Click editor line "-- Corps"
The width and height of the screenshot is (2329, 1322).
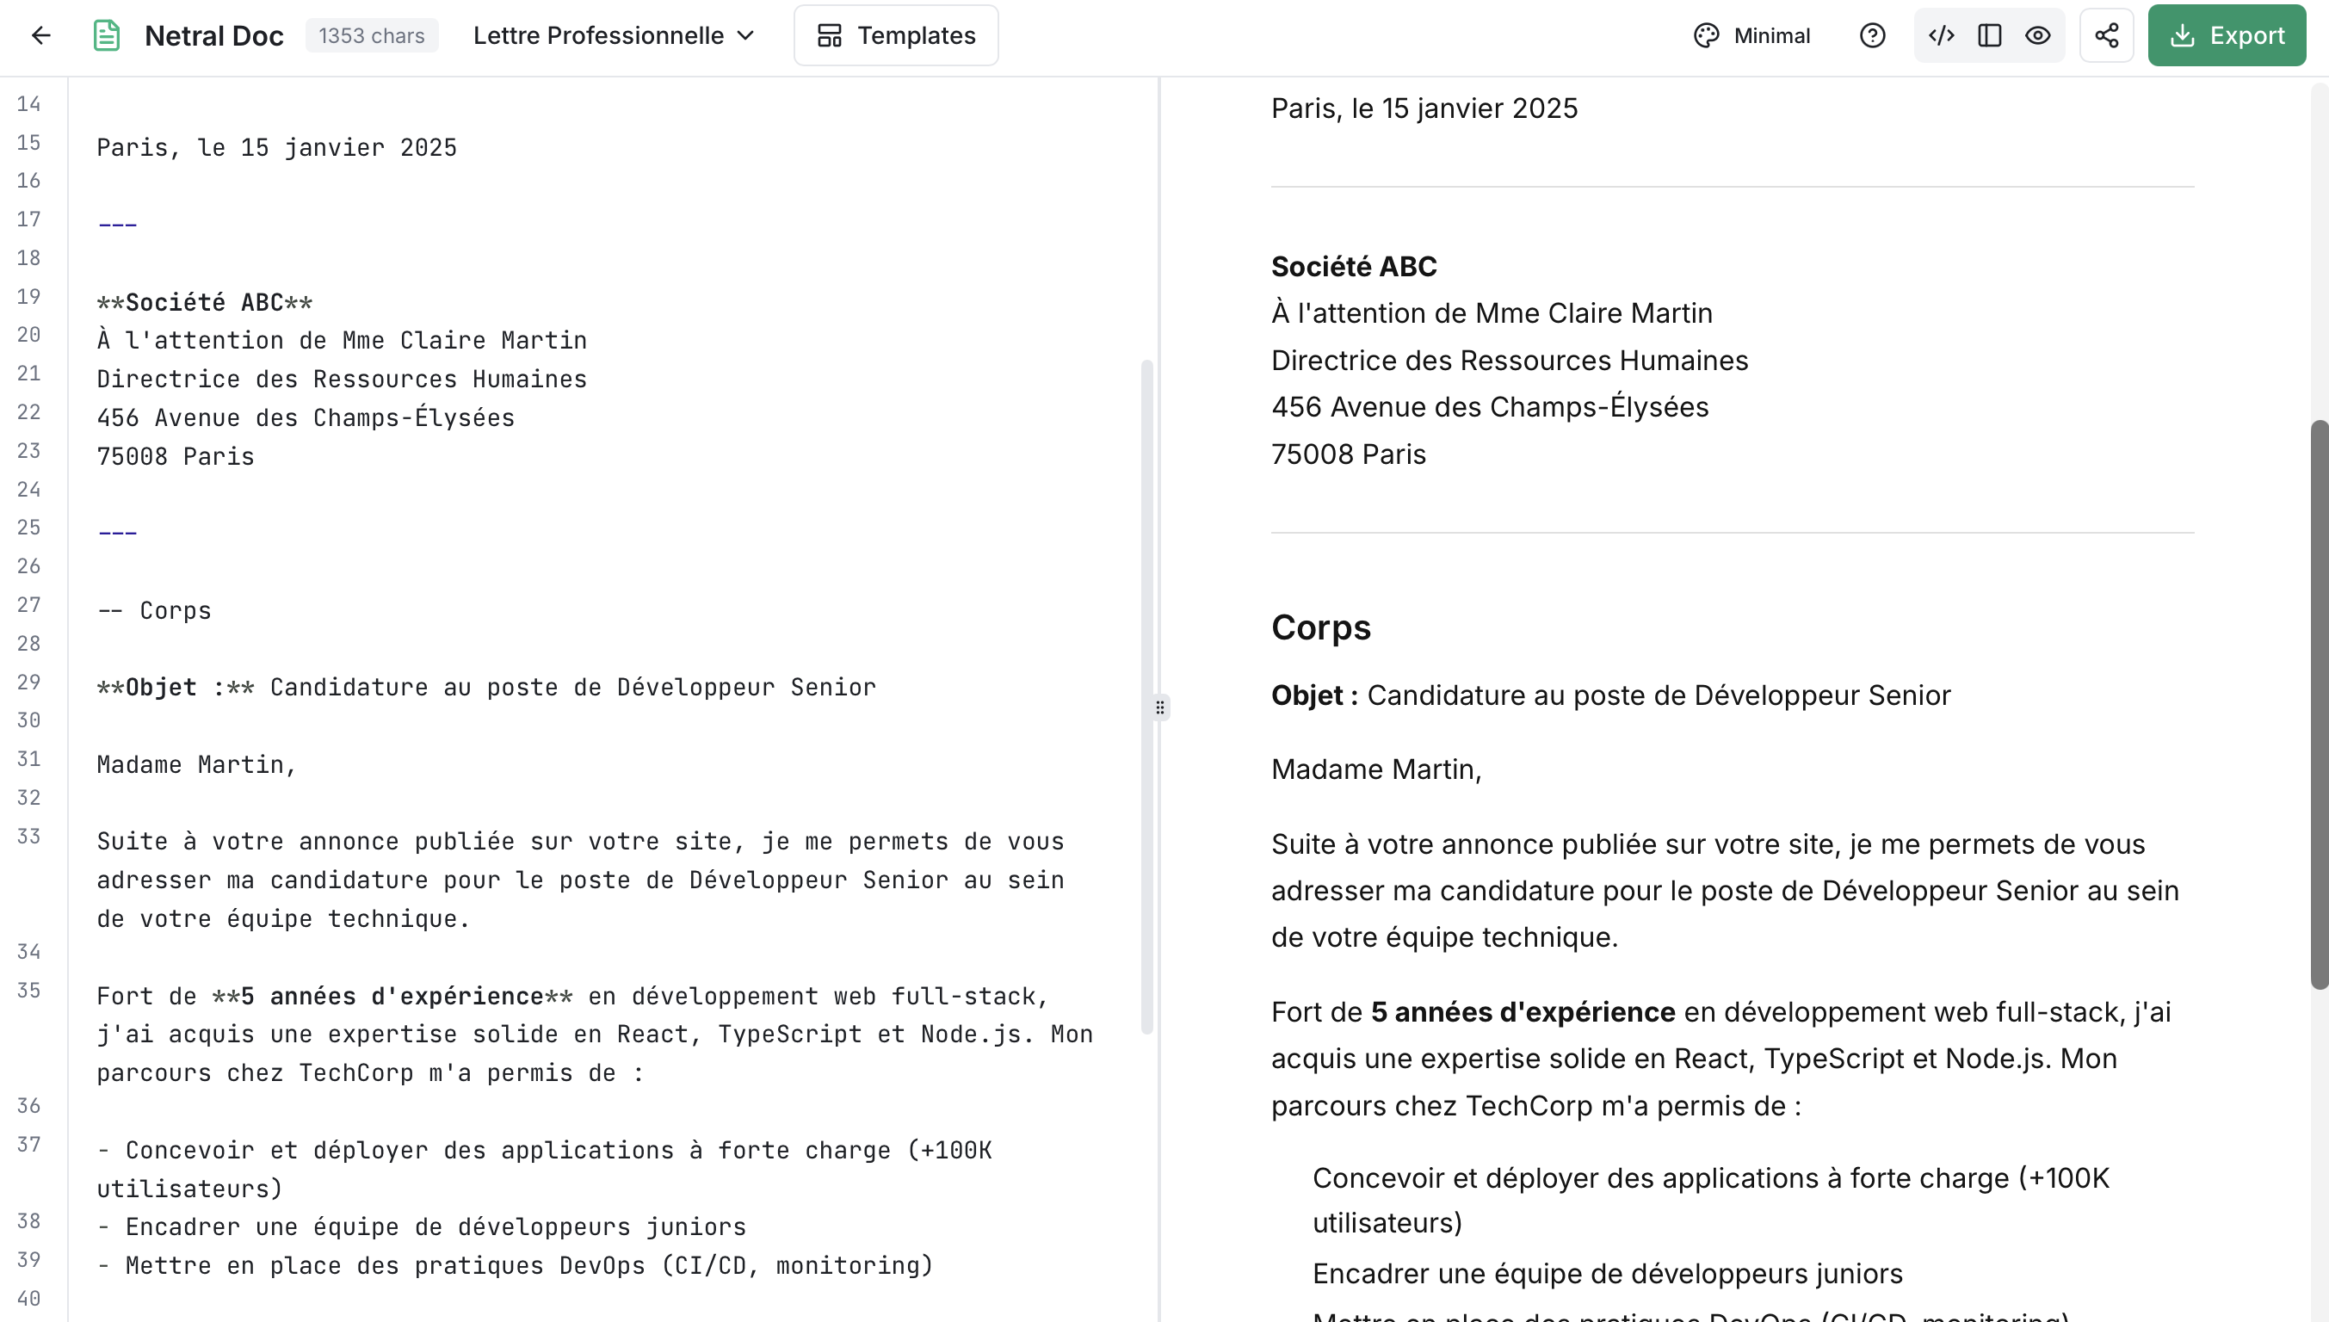(154, 610)
